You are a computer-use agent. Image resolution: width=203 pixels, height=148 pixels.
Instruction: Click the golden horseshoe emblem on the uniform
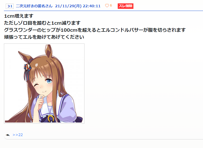point(51,119)
